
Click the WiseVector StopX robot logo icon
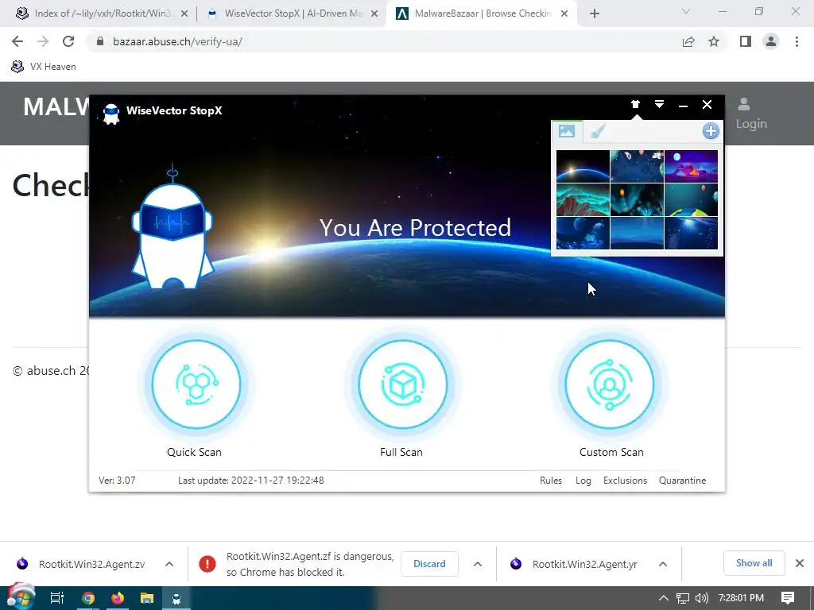(x=111, y=114)
